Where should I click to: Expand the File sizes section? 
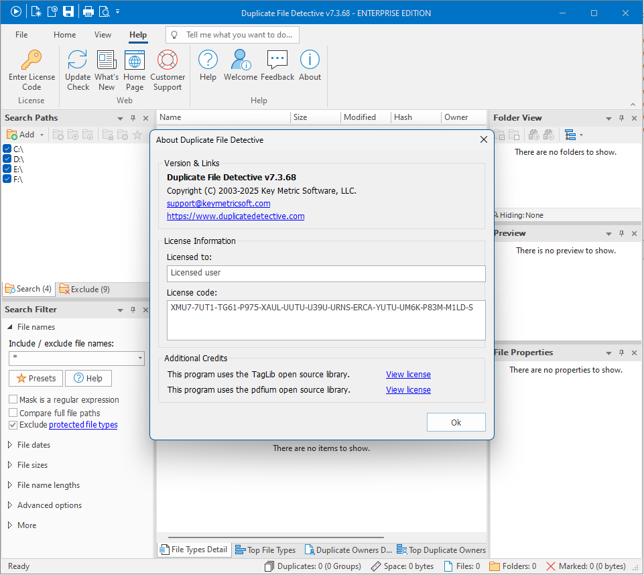click(x=10, y=465)
